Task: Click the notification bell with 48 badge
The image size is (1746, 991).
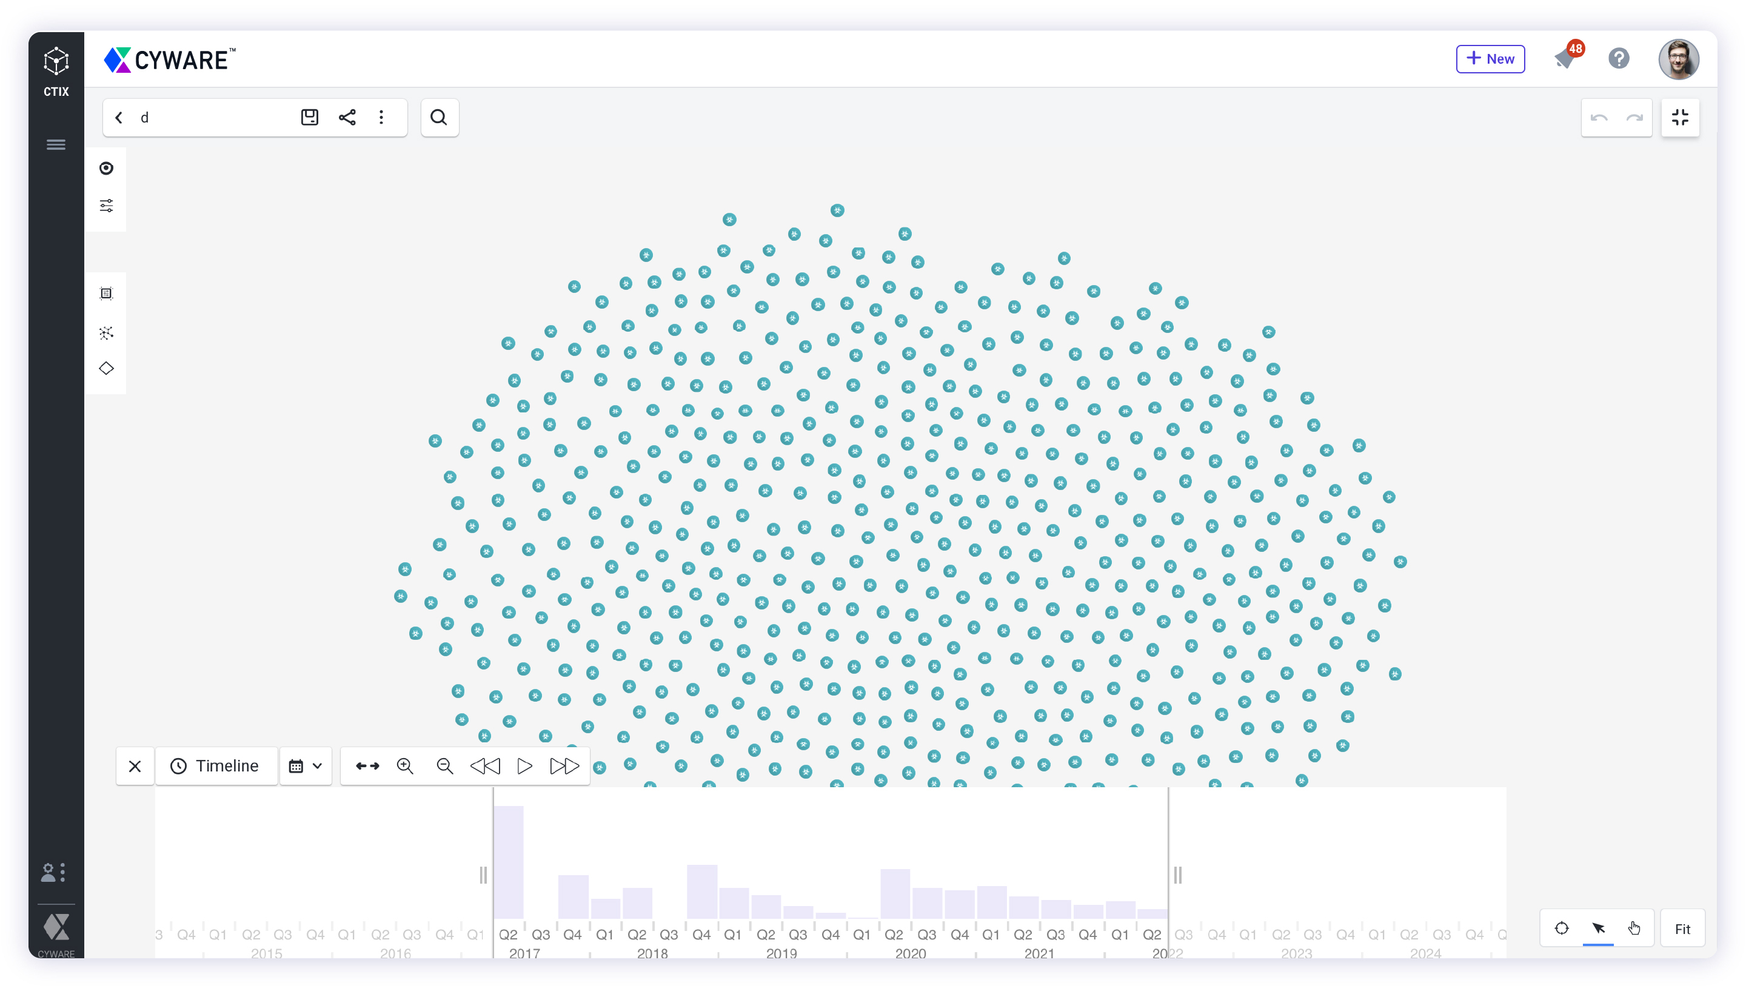Action: coord(1565,59)
